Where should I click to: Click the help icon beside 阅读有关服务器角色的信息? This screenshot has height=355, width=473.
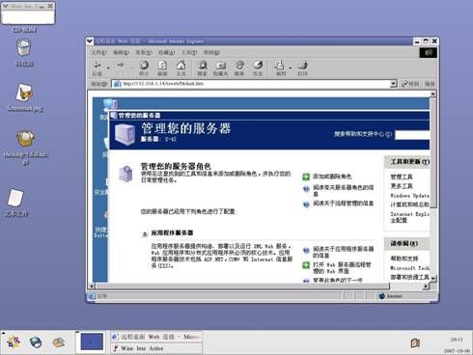(306, 189)
